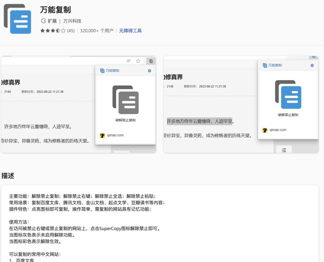Click the qimao.com favicon in first screenshot
Image resolution: width=324 pixels, height=262 pixels.
click(102, 135)
